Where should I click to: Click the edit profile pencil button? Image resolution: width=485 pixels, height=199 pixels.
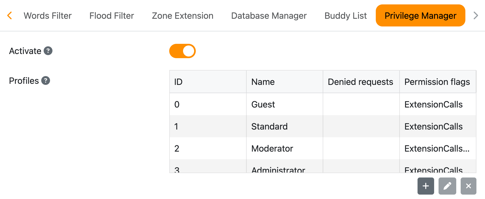click(x=447, y=186)
